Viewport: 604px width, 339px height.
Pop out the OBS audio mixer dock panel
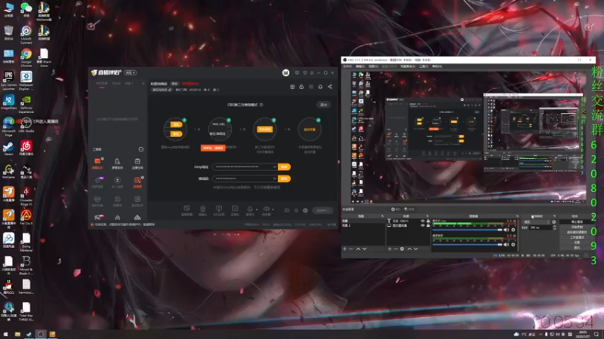pos(517,216)
